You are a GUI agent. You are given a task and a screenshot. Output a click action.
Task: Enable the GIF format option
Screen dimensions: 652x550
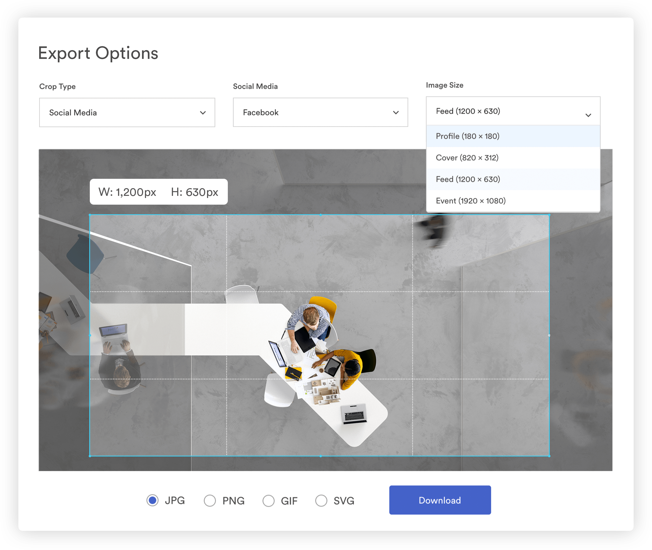(x=269, y=500)
